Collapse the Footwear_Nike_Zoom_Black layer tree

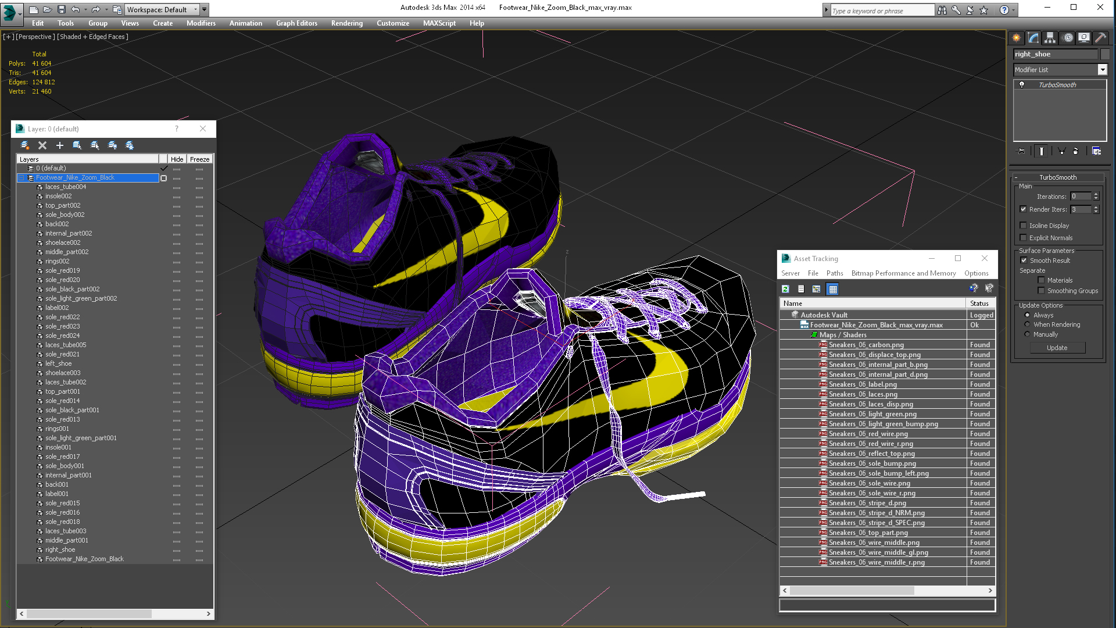tap(21, 178)
